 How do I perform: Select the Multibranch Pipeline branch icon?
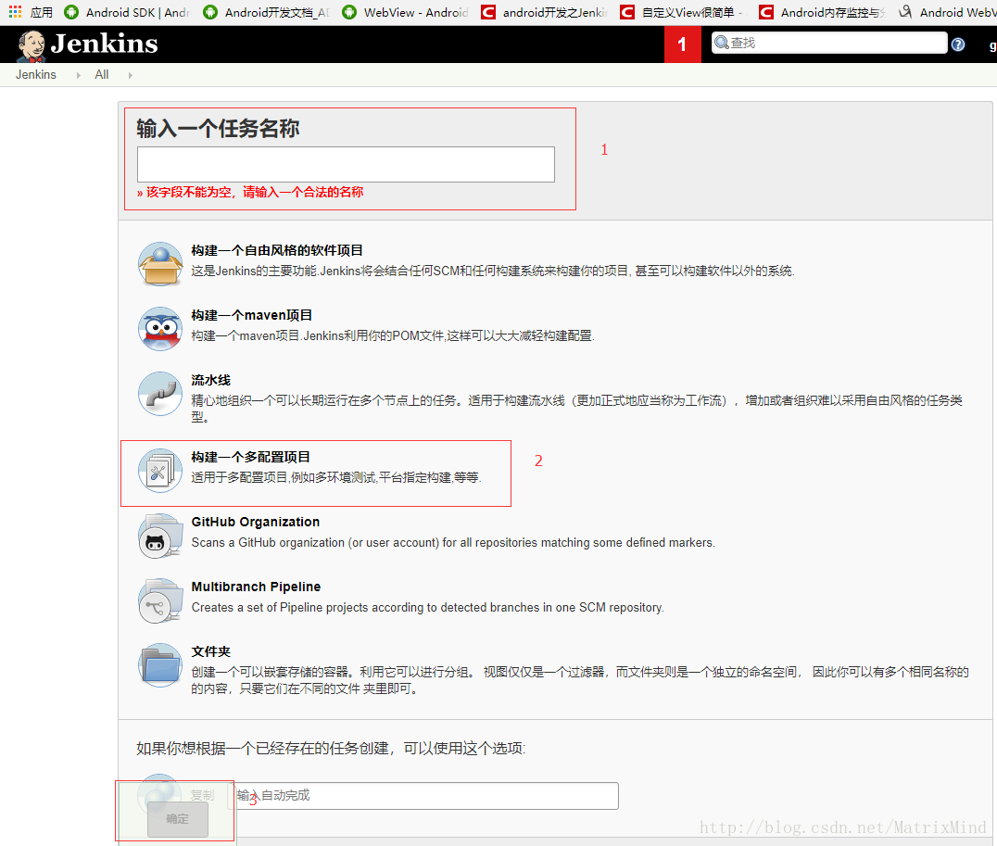pos(160,600)
